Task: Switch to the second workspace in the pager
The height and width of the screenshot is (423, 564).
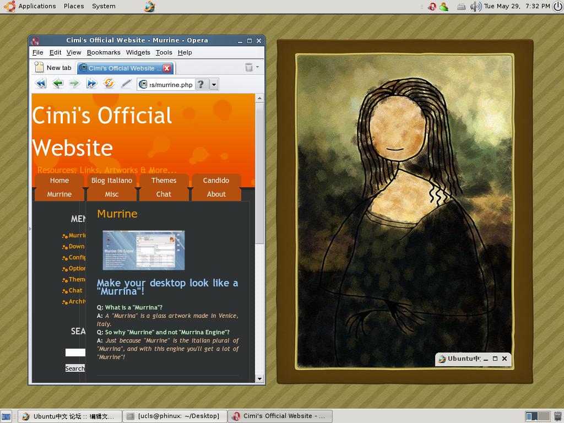Action: point(544,416)
